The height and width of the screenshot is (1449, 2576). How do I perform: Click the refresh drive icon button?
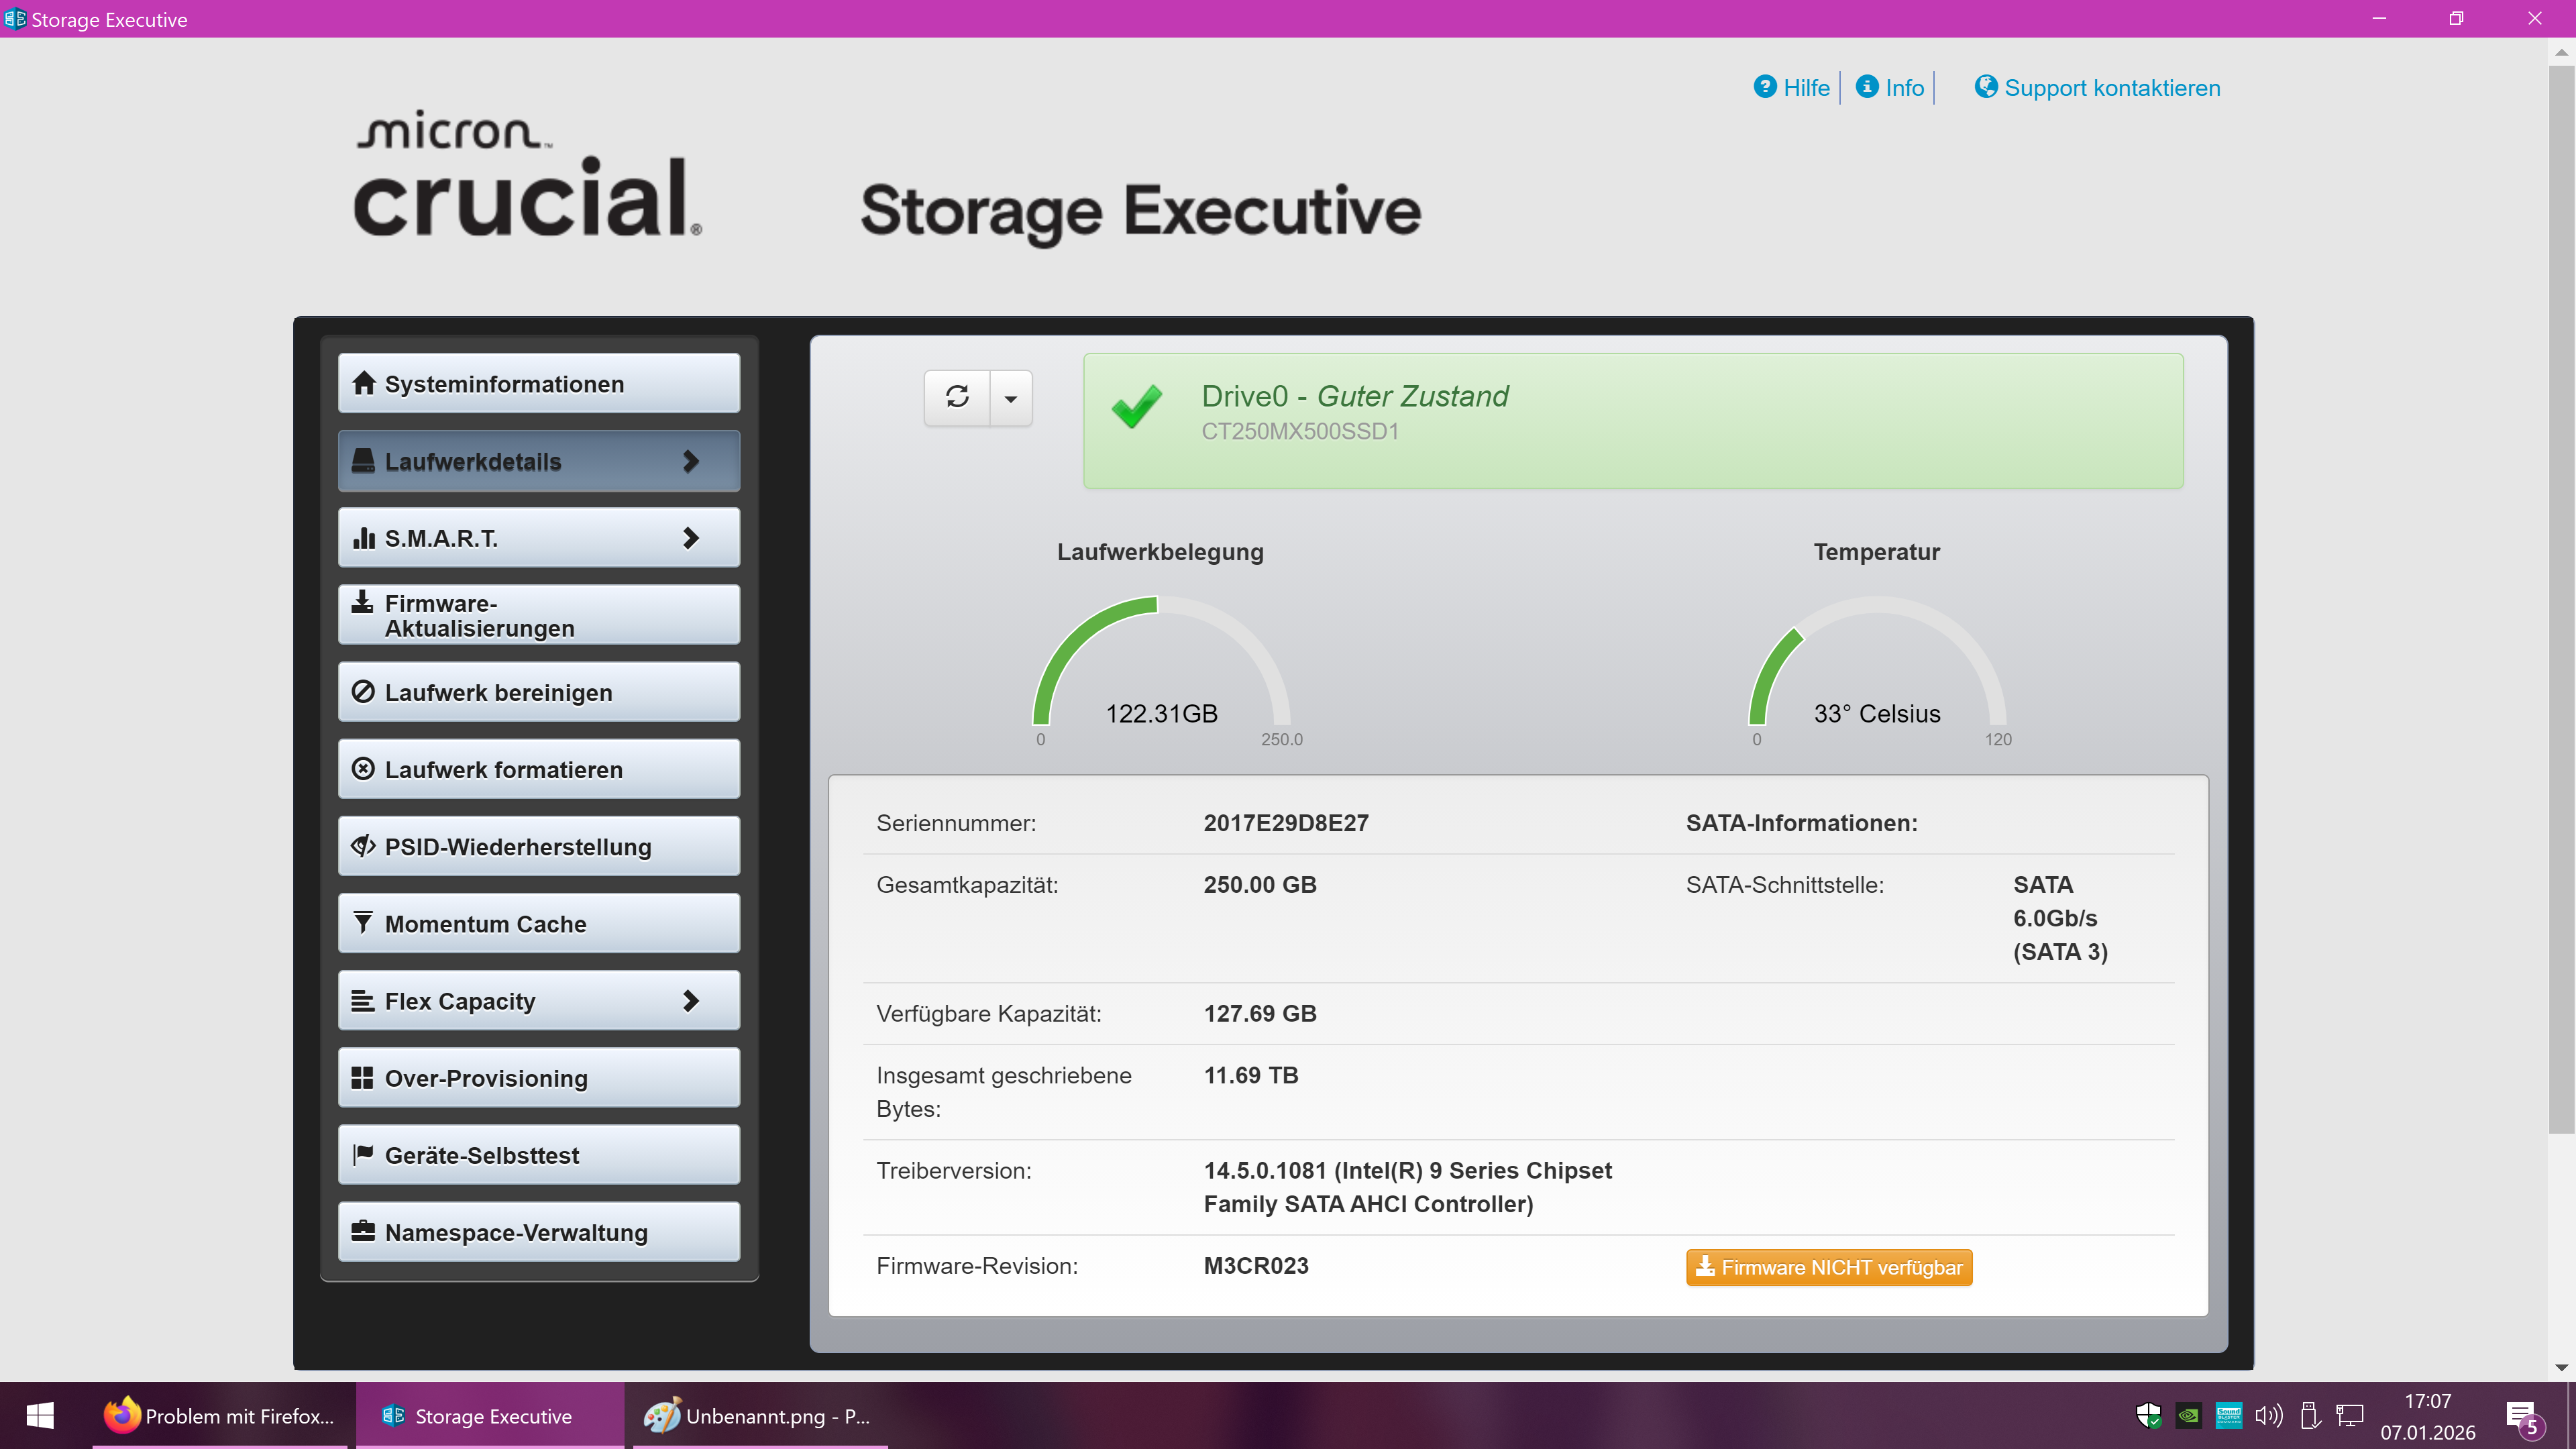957,397
